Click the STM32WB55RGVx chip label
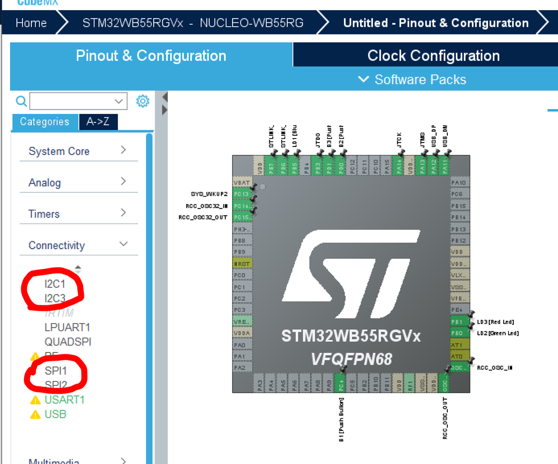 (351, 336)
